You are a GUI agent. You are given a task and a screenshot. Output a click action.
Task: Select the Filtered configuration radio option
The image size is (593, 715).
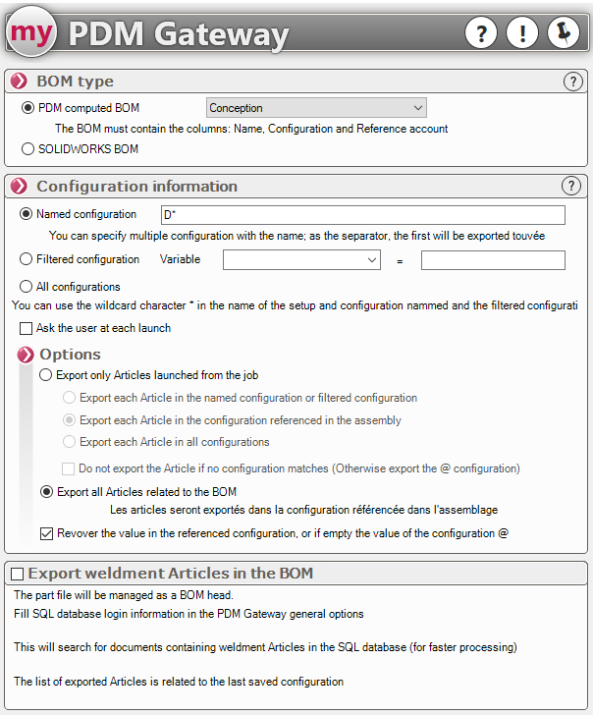click(x=27, y=259)
